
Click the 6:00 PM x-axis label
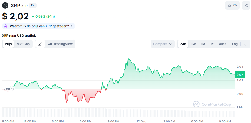coord(85,121)
